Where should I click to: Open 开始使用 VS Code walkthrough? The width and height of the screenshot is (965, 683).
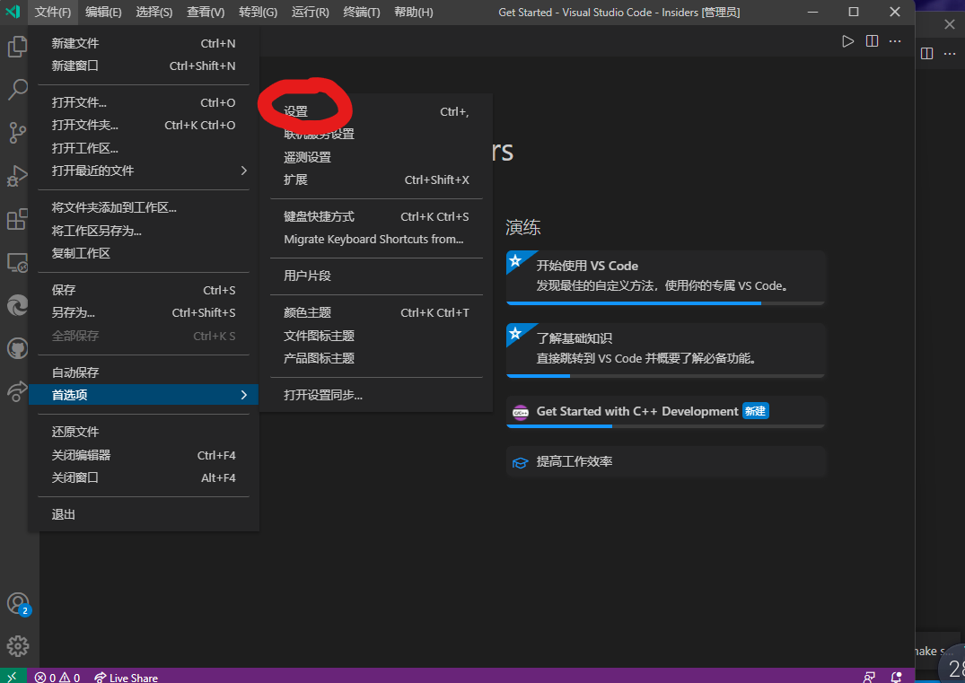coord(665,277)
